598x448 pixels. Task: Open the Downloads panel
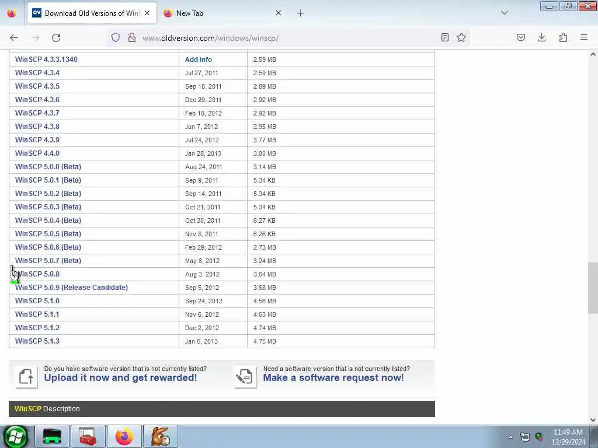541,37
